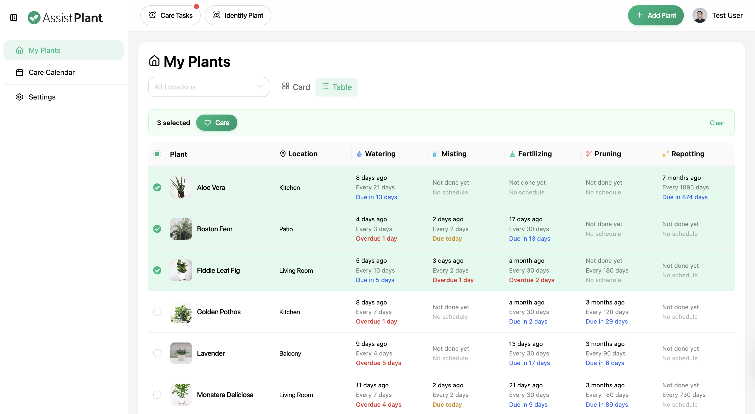
Task: Click Lavender plant name
Action: coord(211,353)
